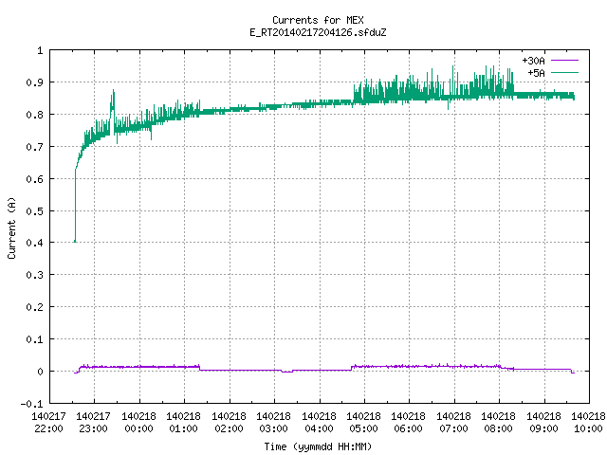
Task: Click the purple trace step-down just after 01:00
Action: [x=200, y=369]
